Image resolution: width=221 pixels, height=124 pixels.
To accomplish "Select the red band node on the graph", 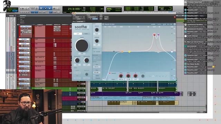I will [x=154, y=34].
